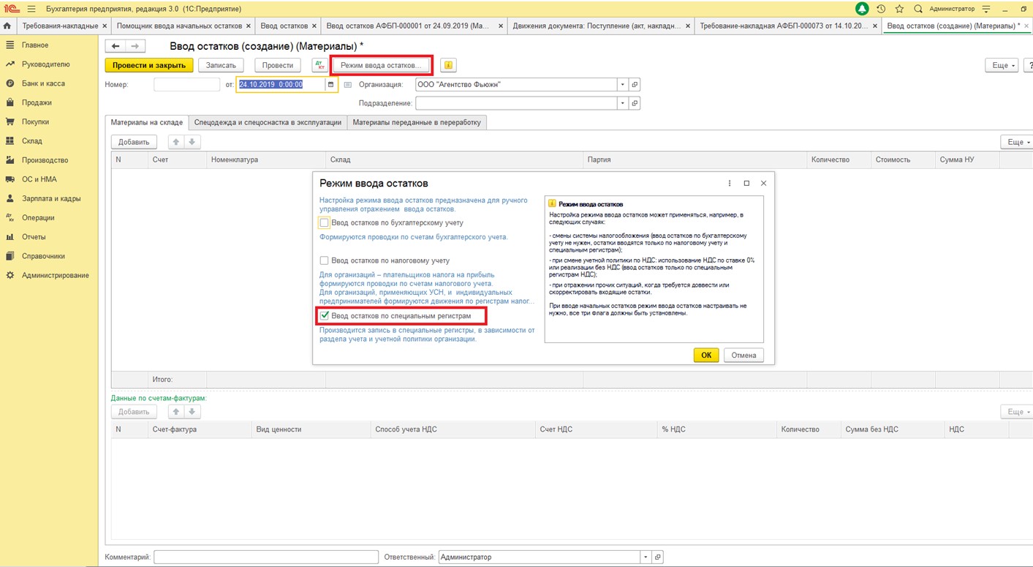
Task: Enable Ввод остатков по бухгалтерскому учету checkbox
Action: 324,223
